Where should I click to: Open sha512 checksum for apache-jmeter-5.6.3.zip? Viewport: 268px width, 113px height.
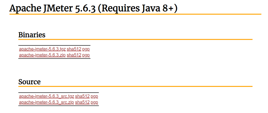pyautogui.click(x=74, y=55)
